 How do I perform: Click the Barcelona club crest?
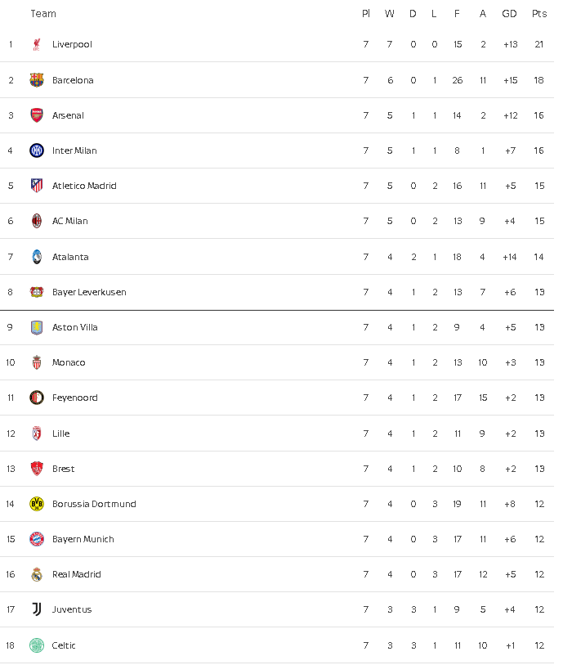[37, 80]
